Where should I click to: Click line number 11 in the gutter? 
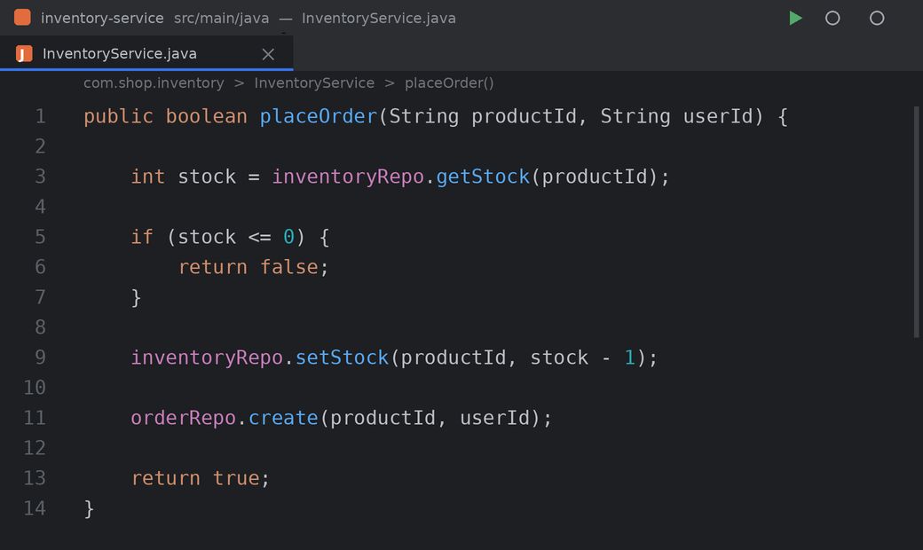34,418
